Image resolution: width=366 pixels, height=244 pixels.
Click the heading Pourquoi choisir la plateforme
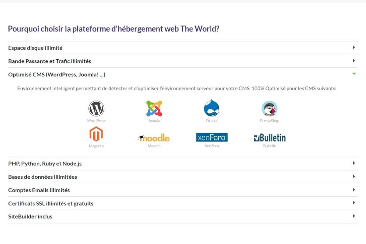point(114,29)
